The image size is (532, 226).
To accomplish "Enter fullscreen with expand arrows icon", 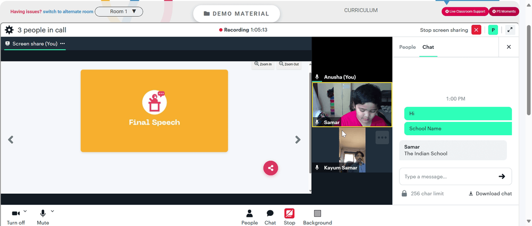I will coord(510,30).
